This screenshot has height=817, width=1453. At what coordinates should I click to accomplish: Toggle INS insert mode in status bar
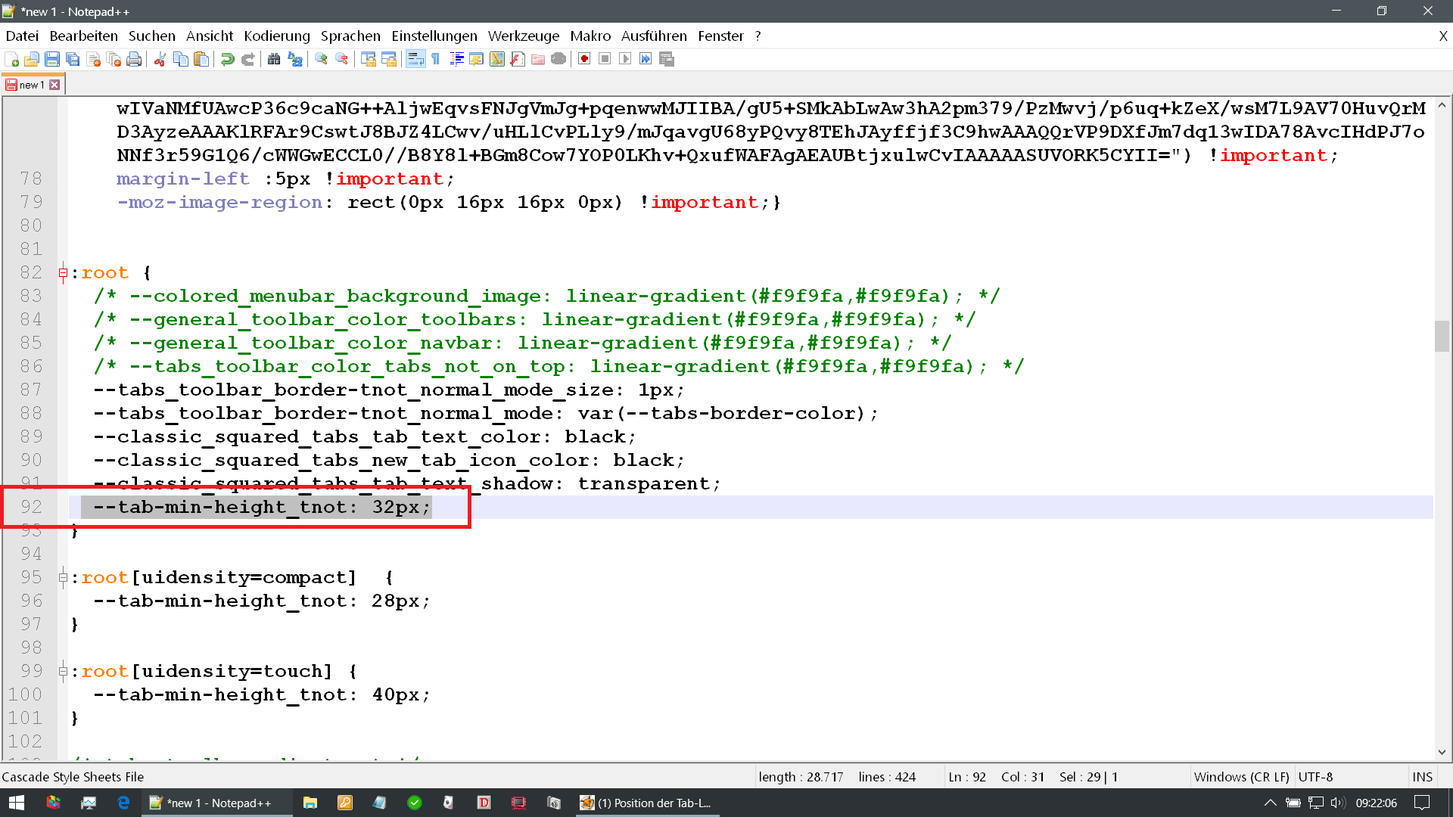tap(1422, 777)
